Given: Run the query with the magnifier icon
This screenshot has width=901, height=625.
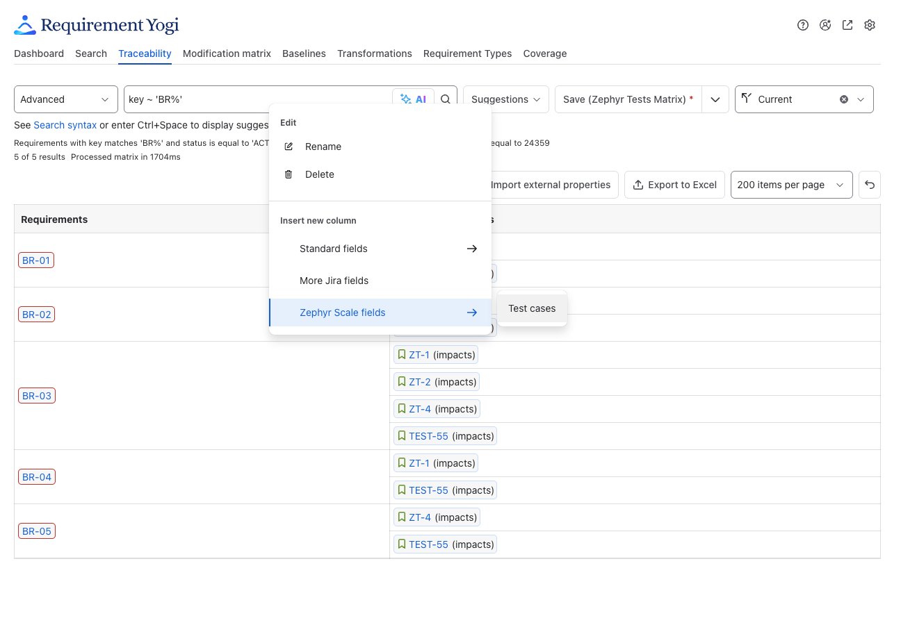Looking at the screenshot, I should coord(446,99).
